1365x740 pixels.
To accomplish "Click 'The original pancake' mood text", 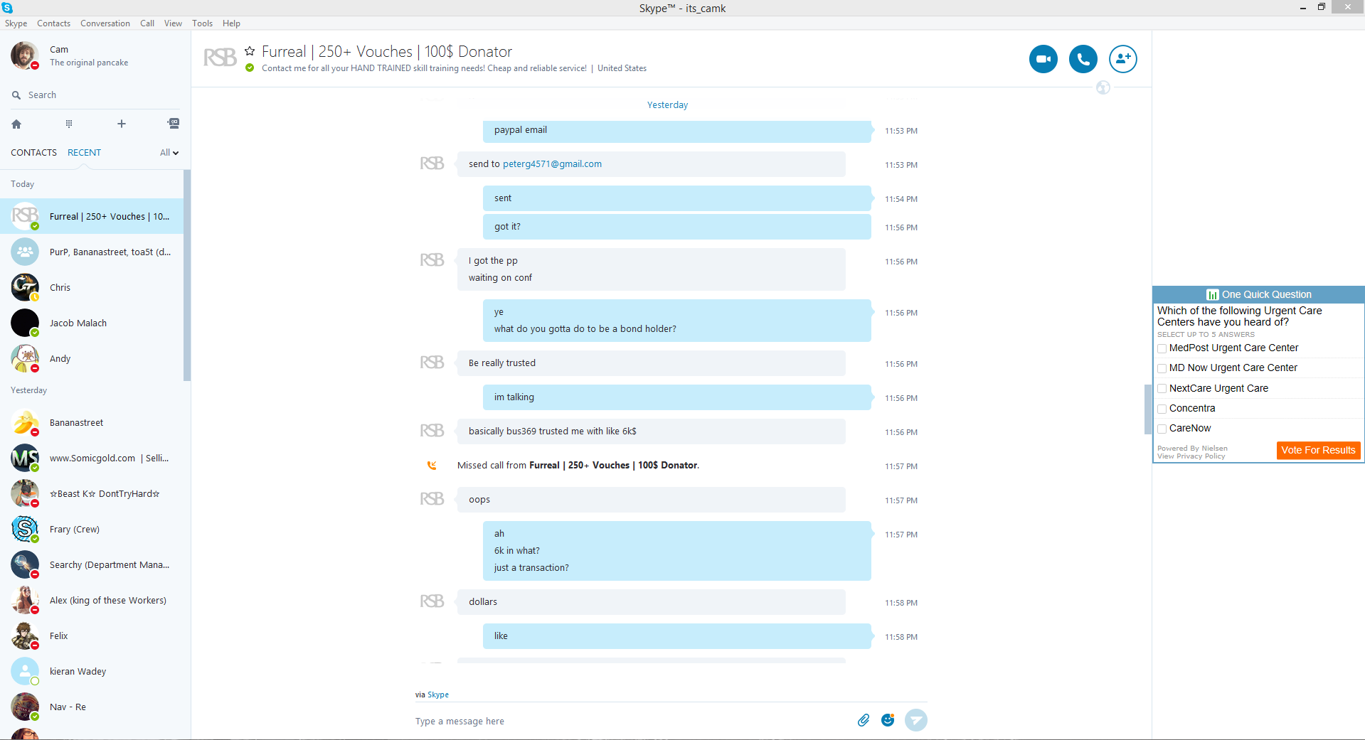I will 89,63.
